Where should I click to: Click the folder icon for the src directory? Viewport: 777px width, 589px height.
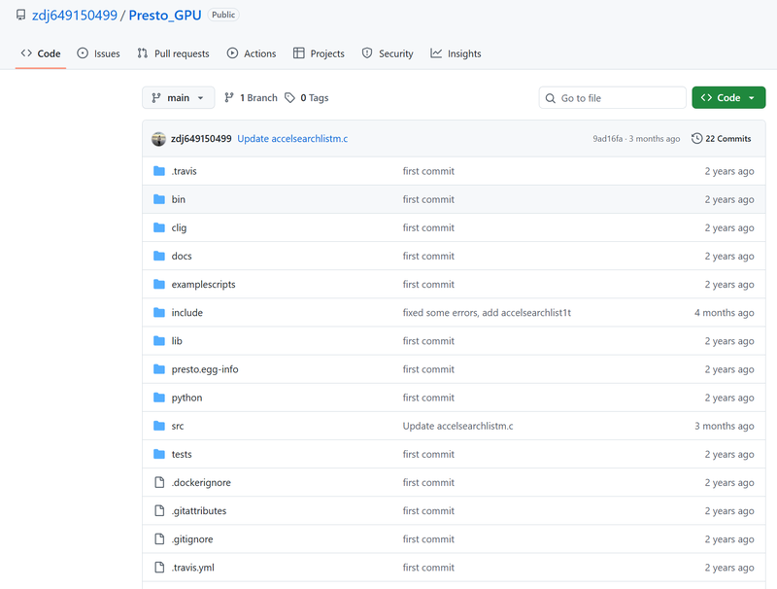click(x=159, y=426)
